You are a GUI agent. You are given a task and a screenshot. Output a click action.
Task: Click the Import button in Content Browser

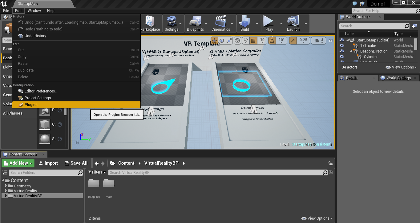coord(48,163)
